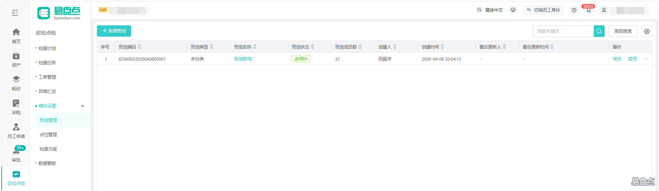Click the 未分类 type cell
This screenshot has height=191, width=659.
[x=197, y=59]
